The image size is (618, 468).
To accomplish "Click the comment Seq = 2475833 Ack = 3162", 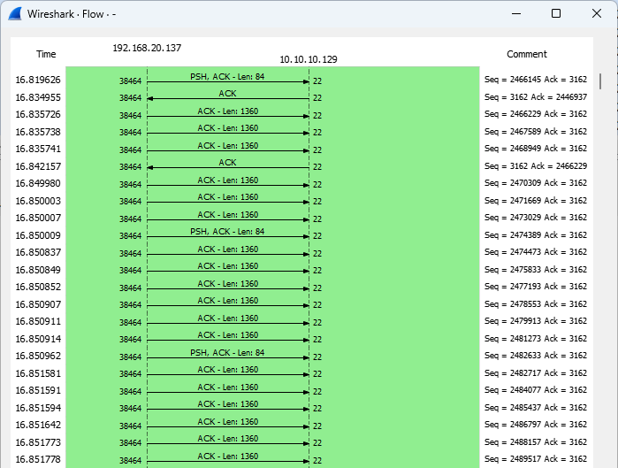I will pos(536,269).
